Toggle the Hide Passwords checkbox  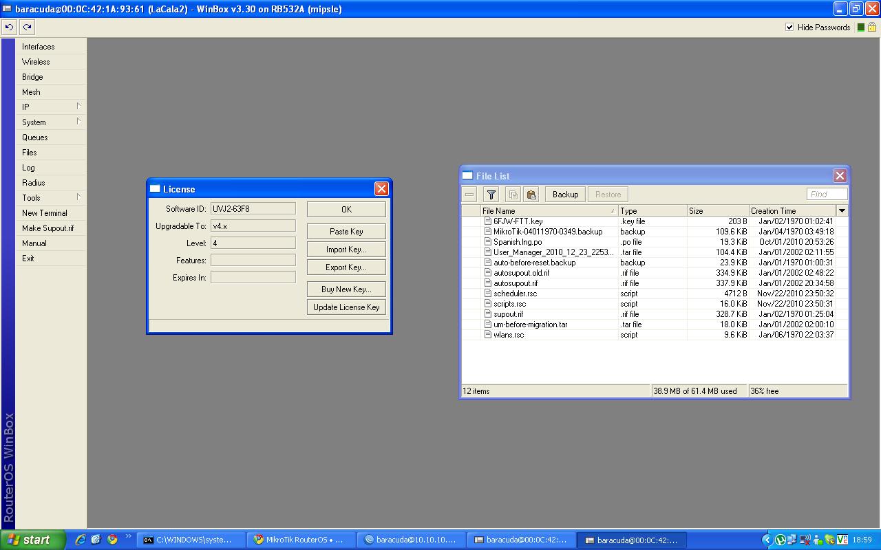click(x=789, y=27)
